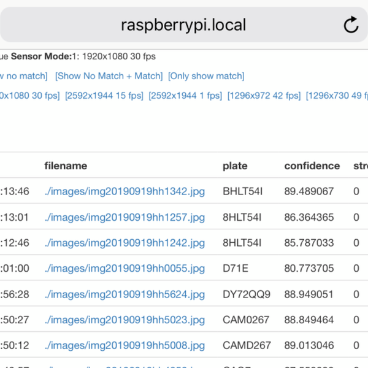Select the Only show match filter

click(206, 76)
